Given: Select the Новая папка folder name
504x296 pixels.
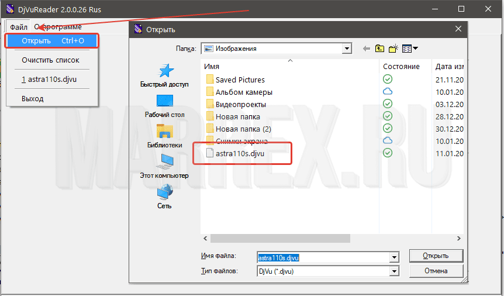Looking at the screenshot, I should [x=238, y=117].
